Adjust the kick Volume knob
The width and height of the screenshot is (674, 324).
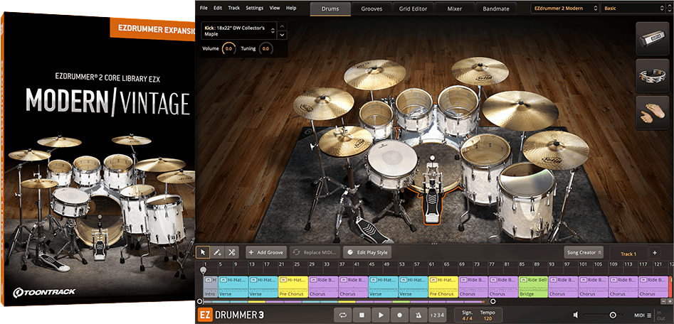click(x=228, y=49)
